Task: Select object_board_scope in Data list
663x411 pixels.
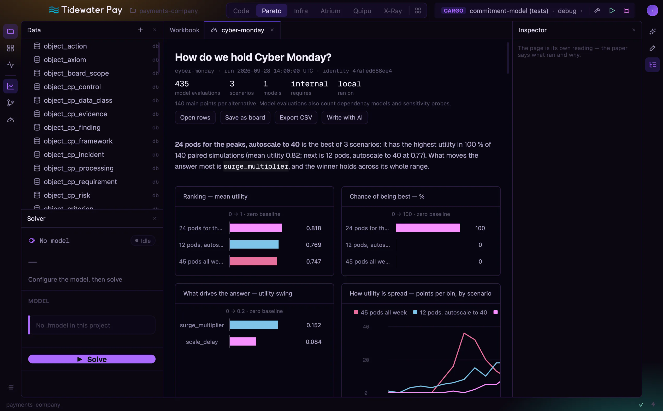Action: [92, 73]
